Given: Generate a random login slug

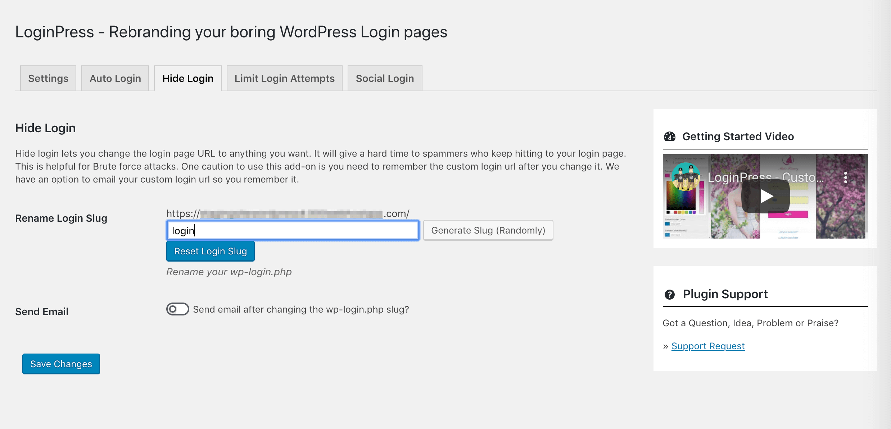Looking at the screenshot, I should [x=488, y=230].
